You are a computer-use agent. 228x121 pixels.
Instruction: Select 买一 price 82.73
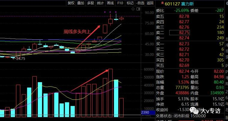(184, 44)
